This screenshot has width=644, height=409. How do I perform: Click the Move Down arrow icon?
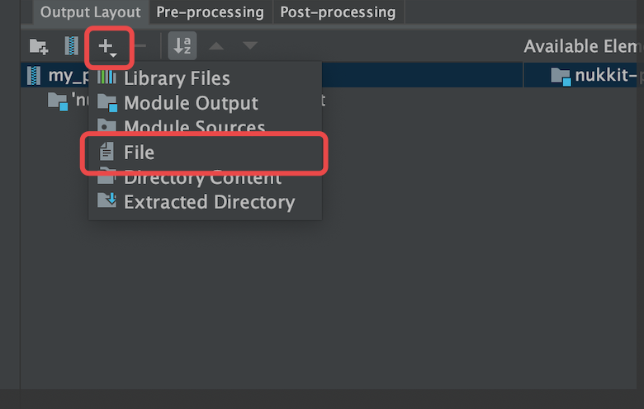tap(249, 47)
